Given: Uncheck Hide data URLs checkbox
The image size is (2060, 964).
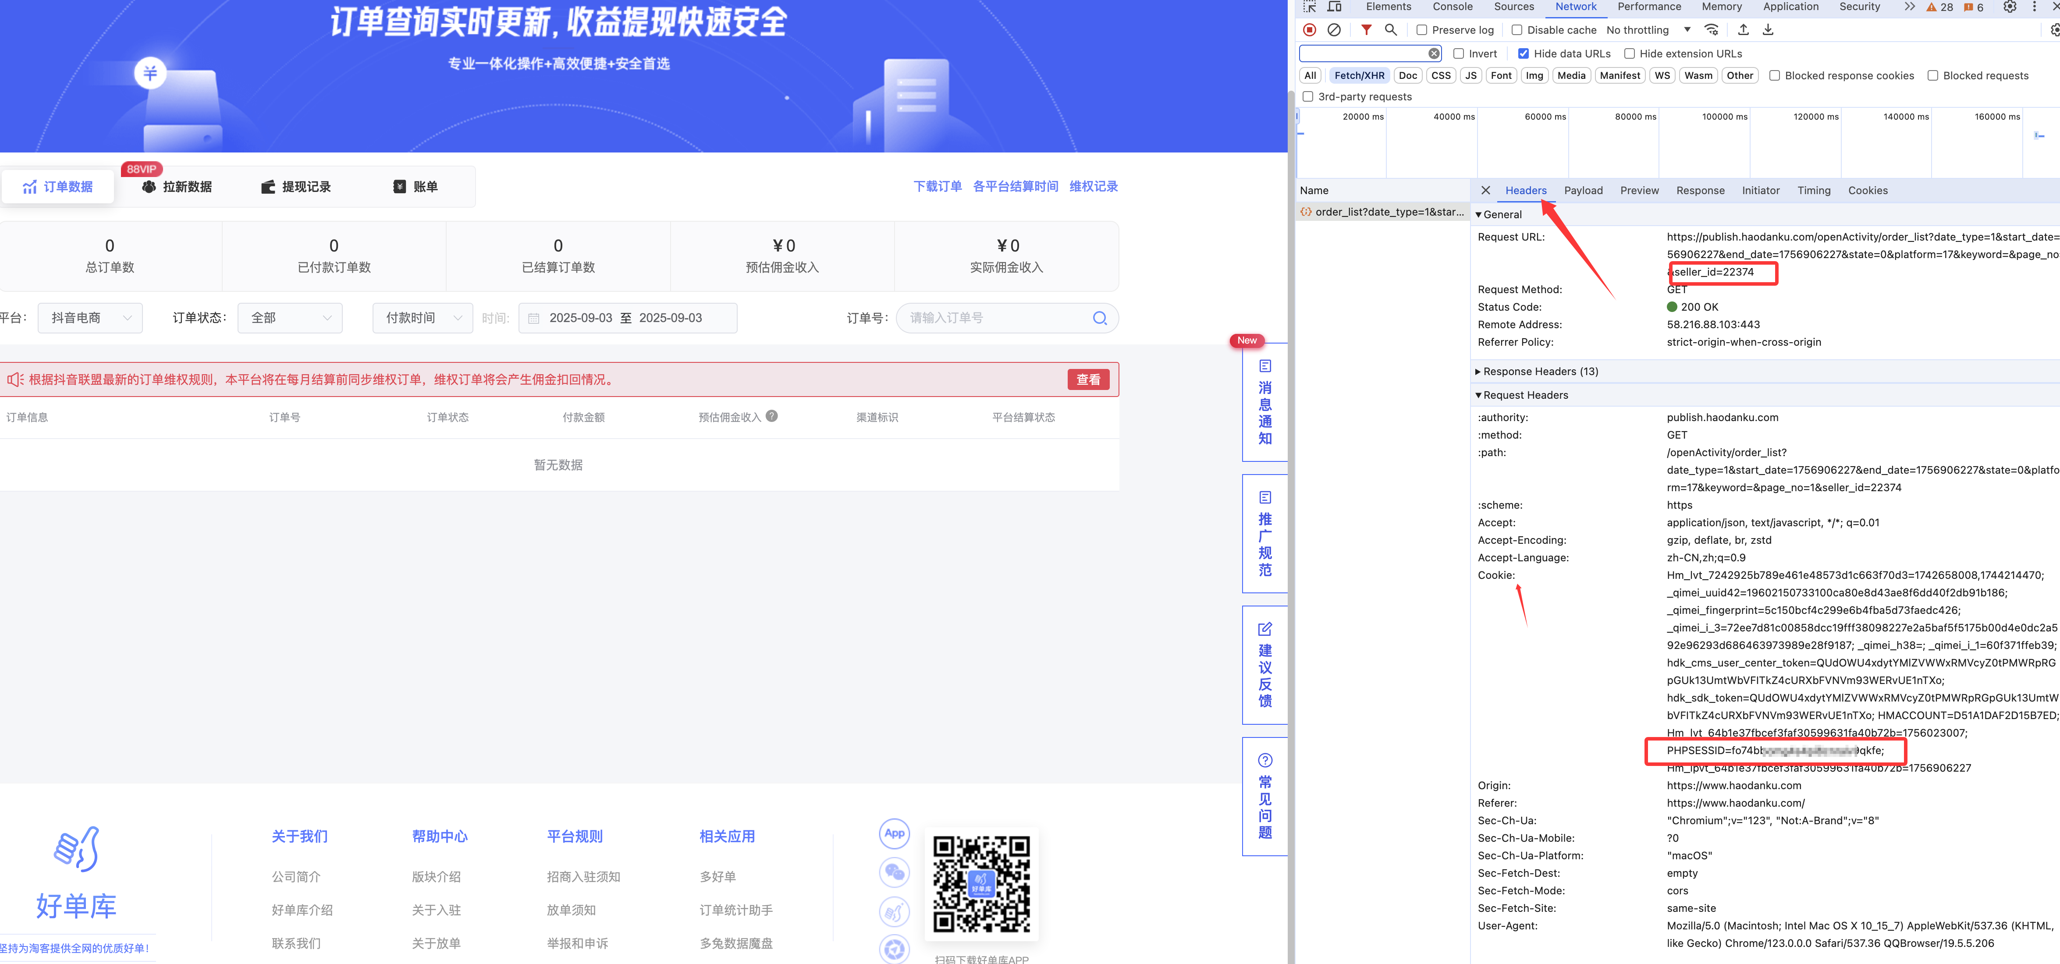Looking at the screenshot, I should tap(1524, 53).
